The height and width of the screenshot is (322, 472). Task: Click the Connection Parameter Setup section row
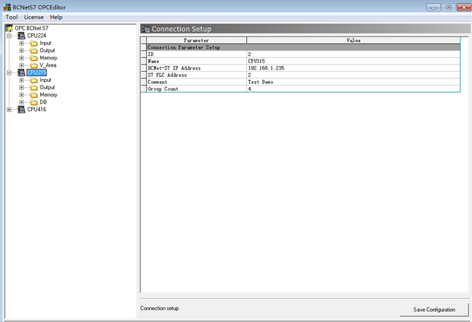[x=303, y=47]
